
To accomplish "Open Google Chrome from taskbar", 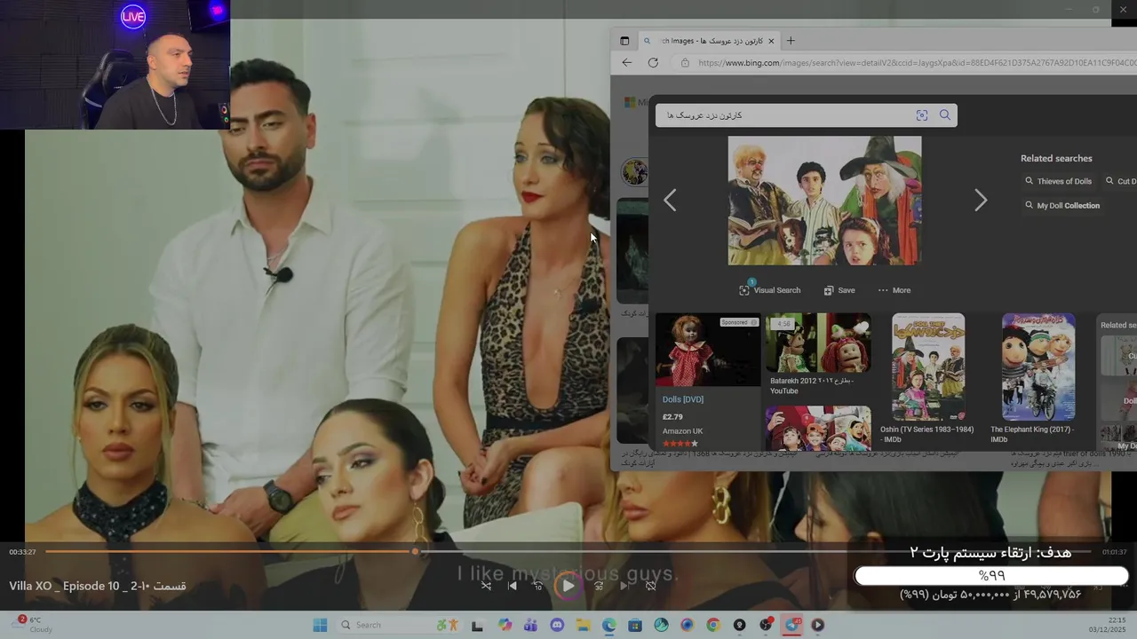I will pyautogui.click(x=713, y=625).
